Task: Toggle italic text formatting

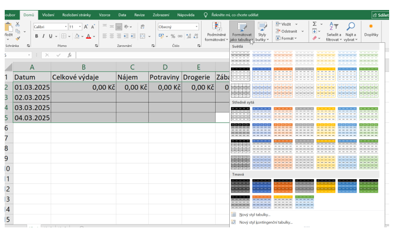Action: coord(43,36)
